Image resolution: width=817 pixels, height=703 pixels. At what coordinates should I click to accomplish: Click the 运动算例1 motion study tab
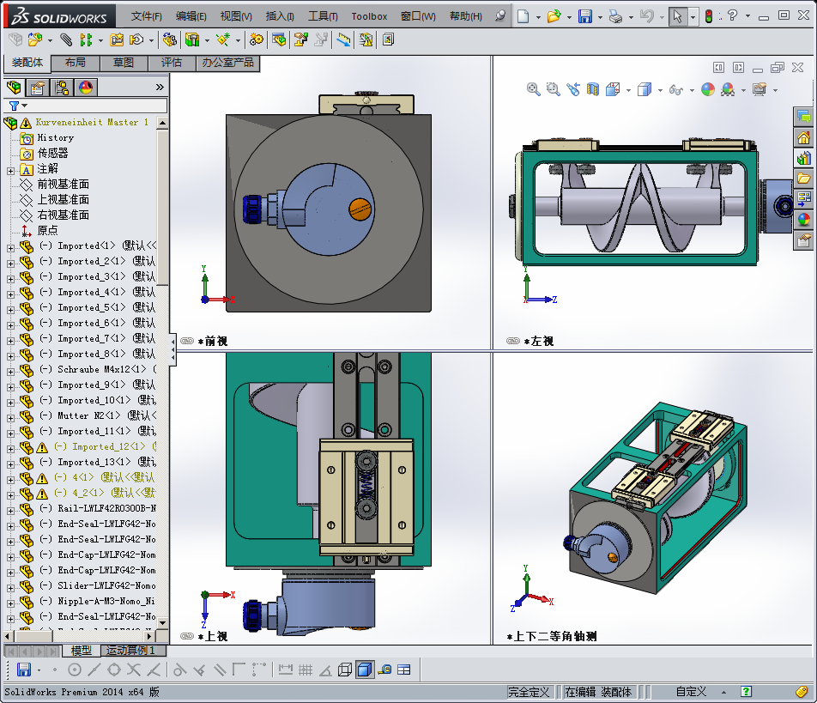click(130, 651)
